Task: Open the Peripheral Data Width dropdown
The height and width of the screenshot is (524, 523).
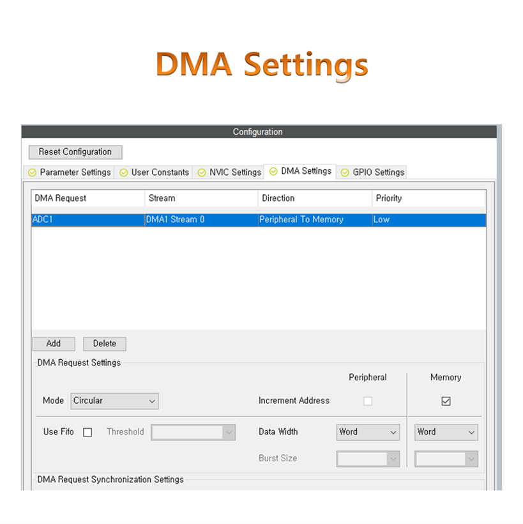Action: pos(368,433)
